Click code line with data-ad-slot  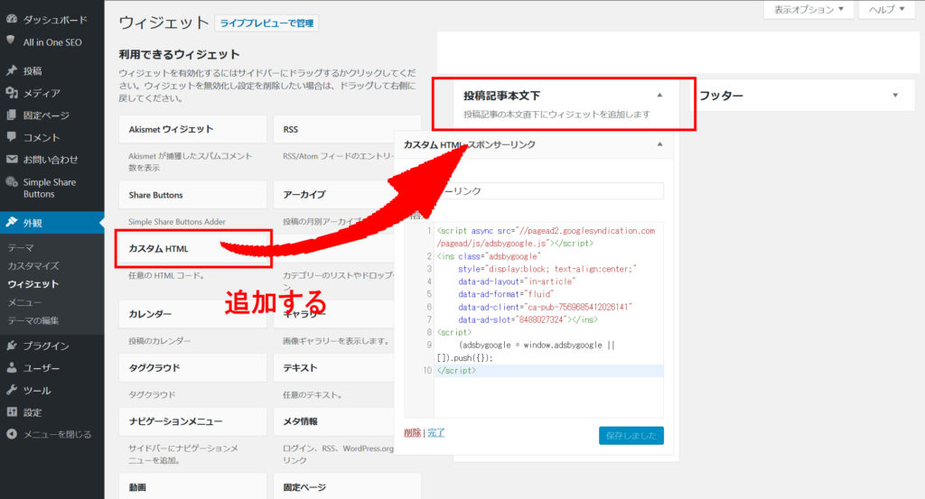pyautogui.click(x=528, y=320)
